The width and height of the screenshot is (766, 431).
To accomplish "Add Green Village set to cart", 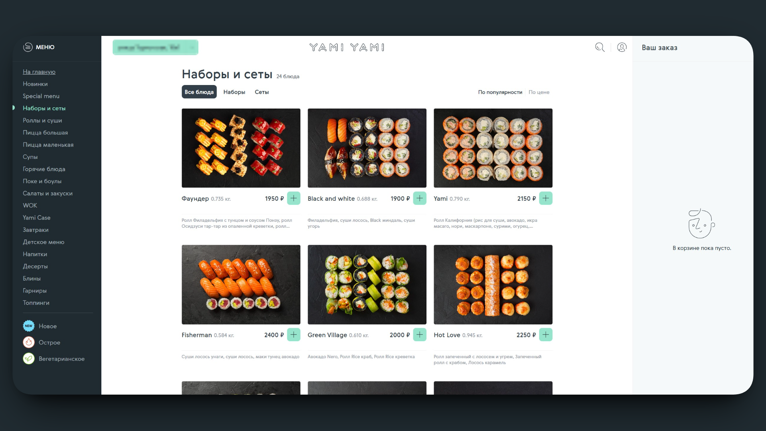I will [x=420, y=335].
